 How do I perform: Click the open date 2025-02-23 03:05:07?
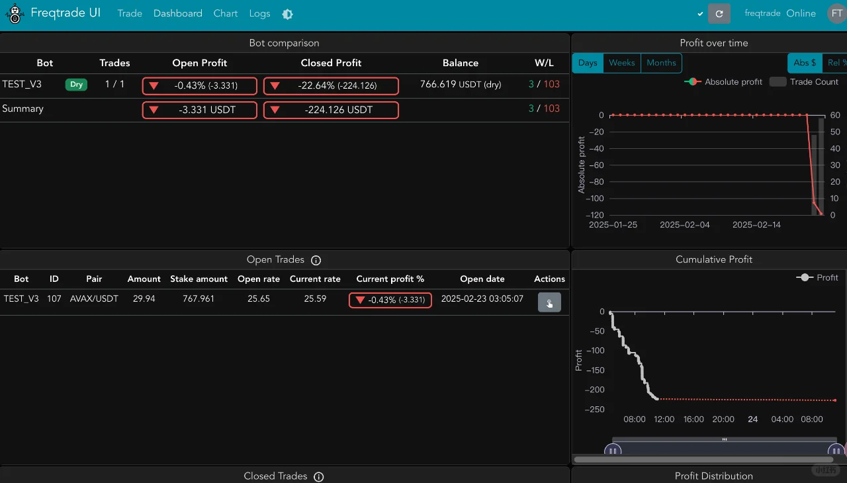click(482, 299)
